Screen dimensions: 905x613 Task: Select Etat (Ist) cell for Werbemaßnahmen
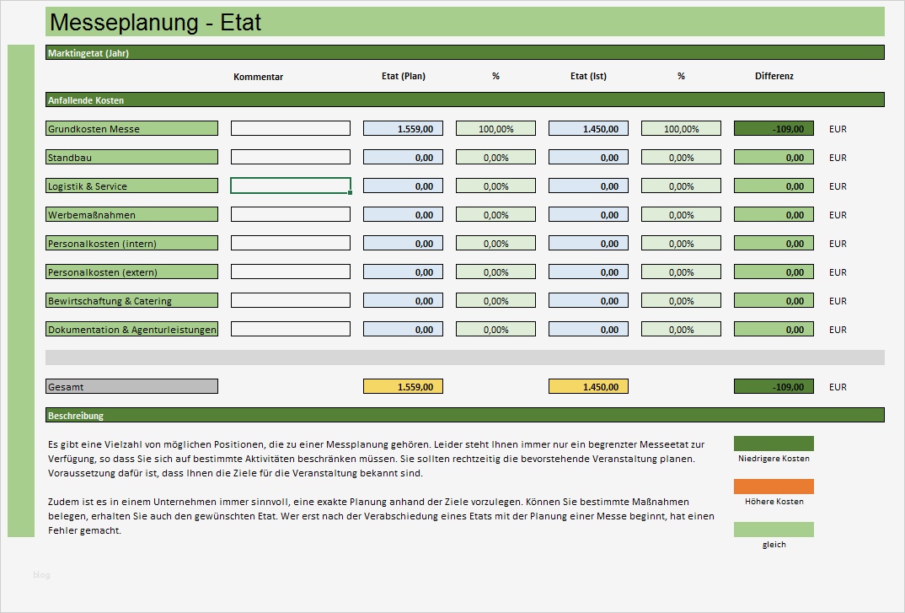(x=588, y=214)
